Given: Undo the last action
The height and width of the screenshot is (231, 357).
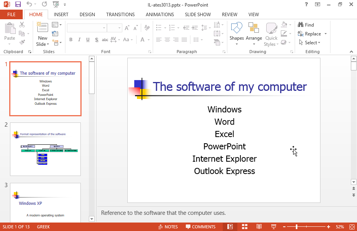Looking at the screenshot, I should (x=29, y=4).
